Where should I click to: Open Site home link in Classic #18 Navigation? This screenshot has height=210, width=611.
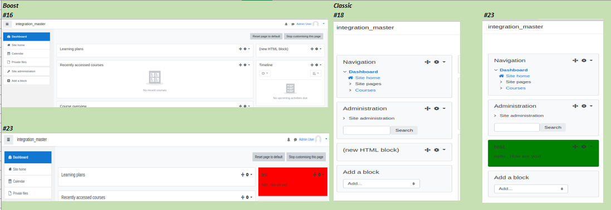368,78
